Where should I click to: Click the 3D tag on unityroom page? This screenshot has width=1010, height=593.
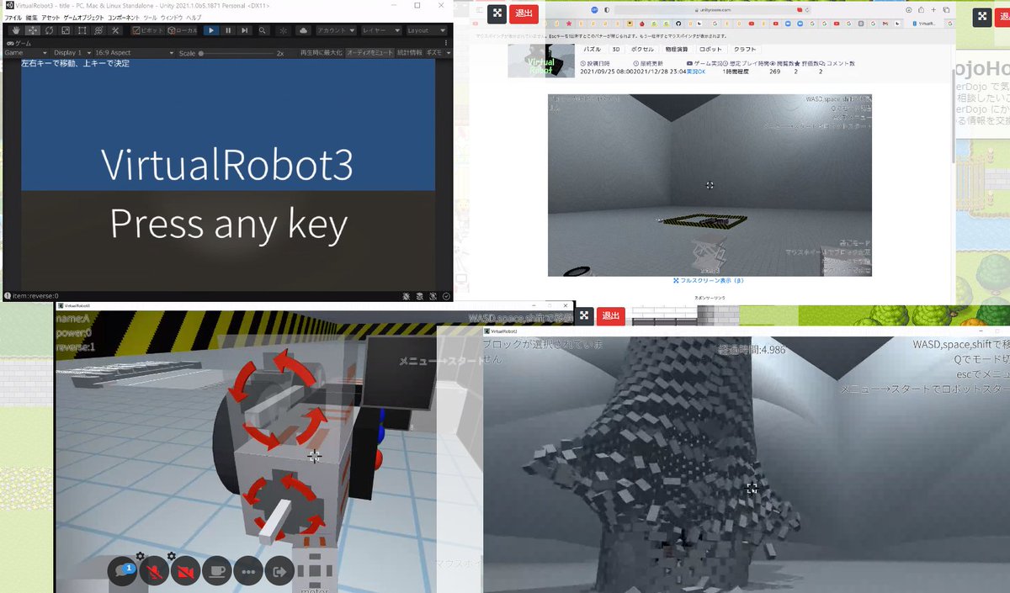[616, 49]
